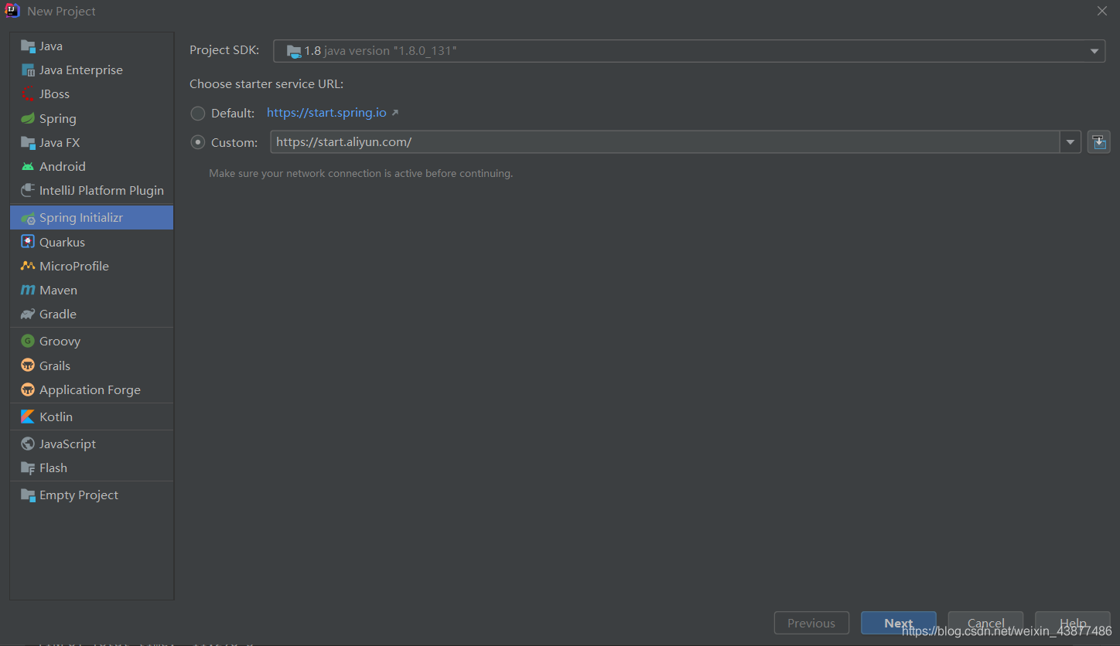This screenshot has width=1120, height=646.
Task: Click the IntelliJ logo in title bar
Action: (12, 11)
